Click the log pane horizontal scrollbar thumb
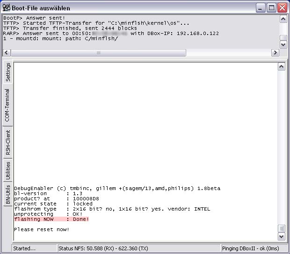Screen dimensions: 290x254 coord(98,53)
